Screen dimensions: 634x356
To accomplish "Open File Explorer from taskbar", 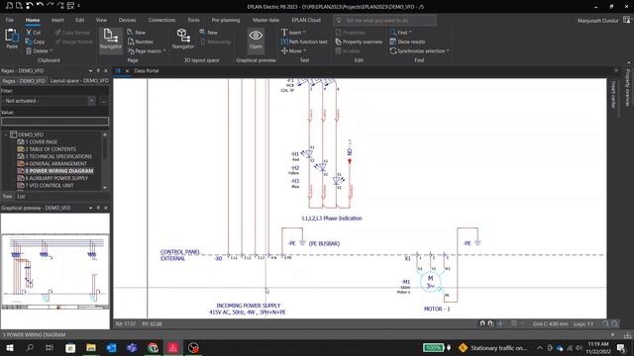I will click(90, 347).
